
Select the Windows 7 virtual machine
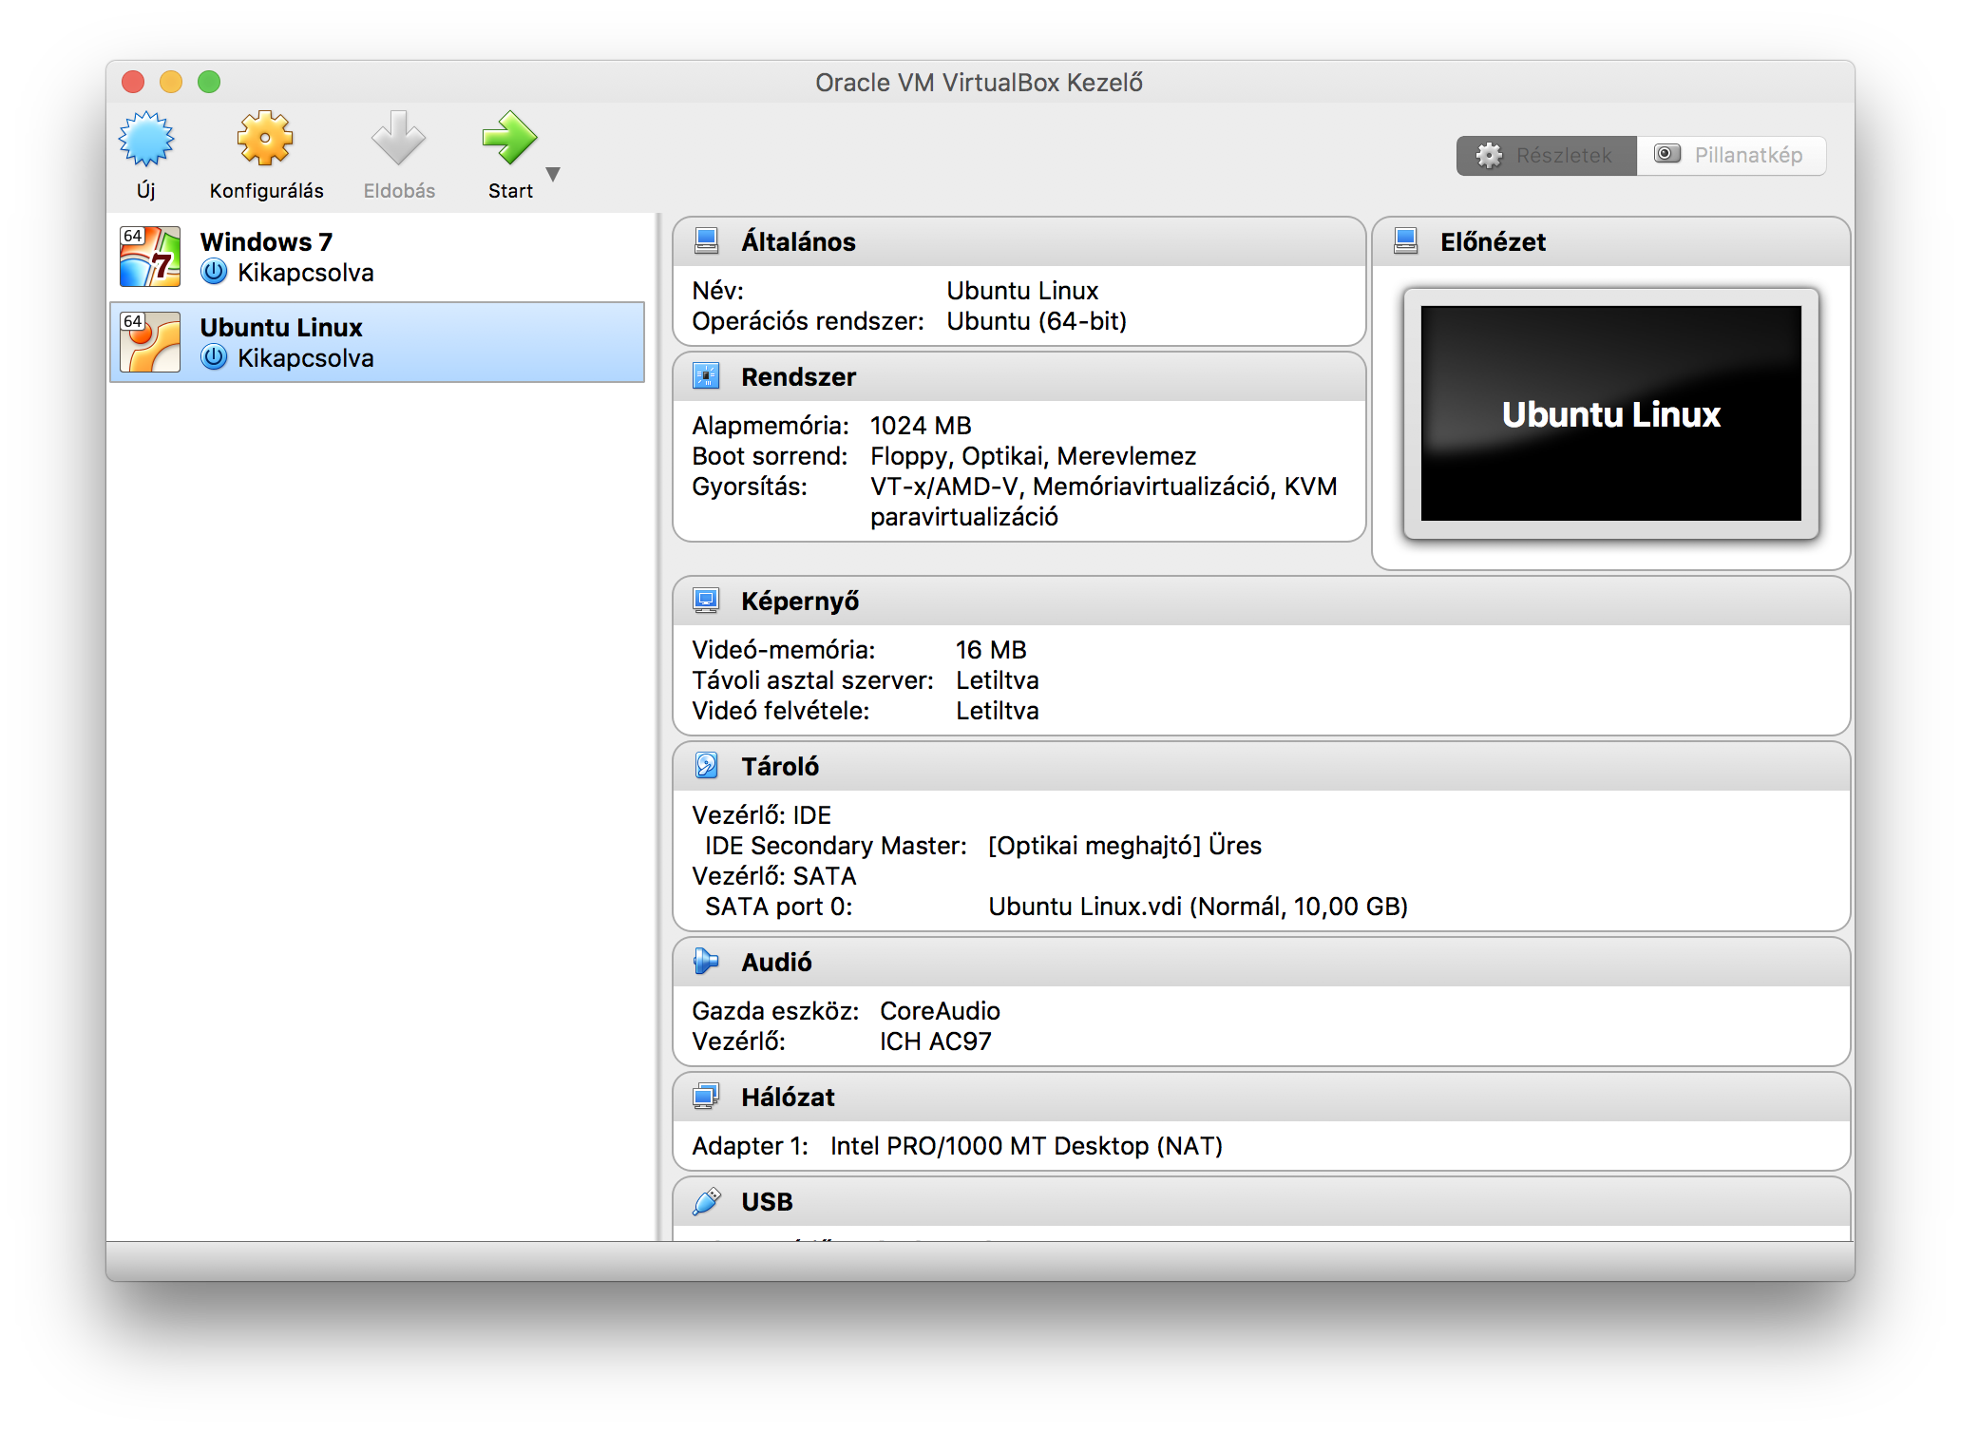pos(378,257)
